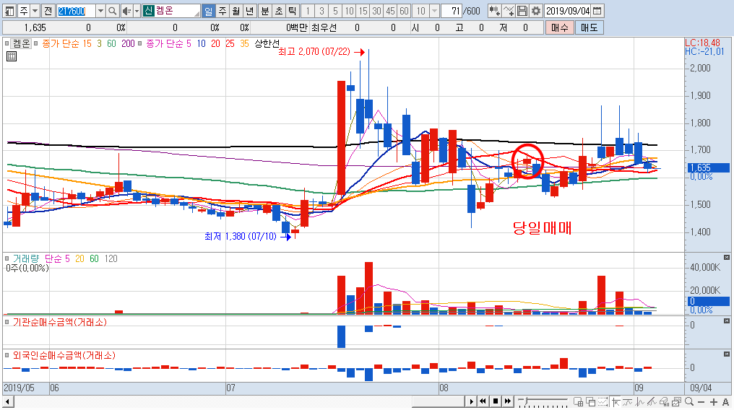Screen dimensions: 734x410
Task: Click the 매도 sell button
Action: tap(590, 27)
